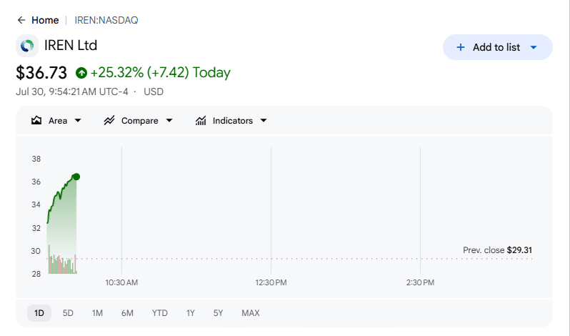
Task: Select the 1M time range tab
Action: pos(97,313)
